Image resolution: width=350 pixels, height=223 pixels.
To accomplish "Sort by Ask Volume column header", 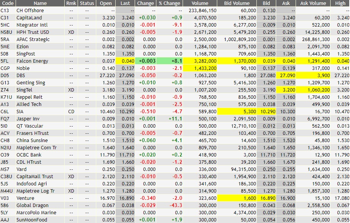I will (313, 3).
